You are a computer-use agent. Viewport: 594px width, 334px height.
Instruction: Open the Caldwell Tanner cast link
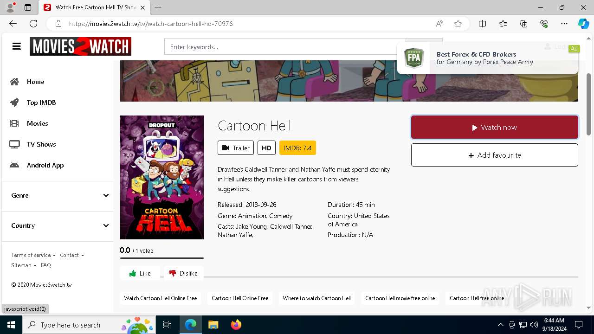291,226
